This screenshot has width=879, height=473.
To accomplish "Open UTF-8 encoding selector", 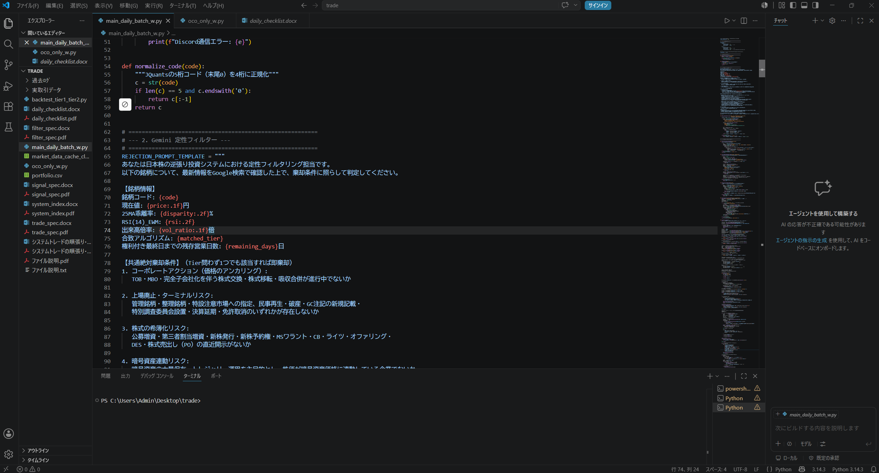I will (x=740, y=469).
